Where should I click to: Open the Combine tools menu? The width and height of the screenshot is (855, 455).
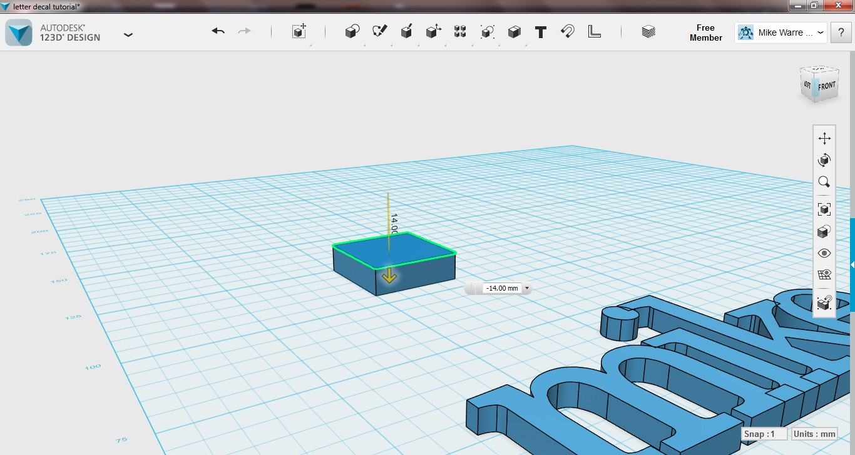point(514,32)
